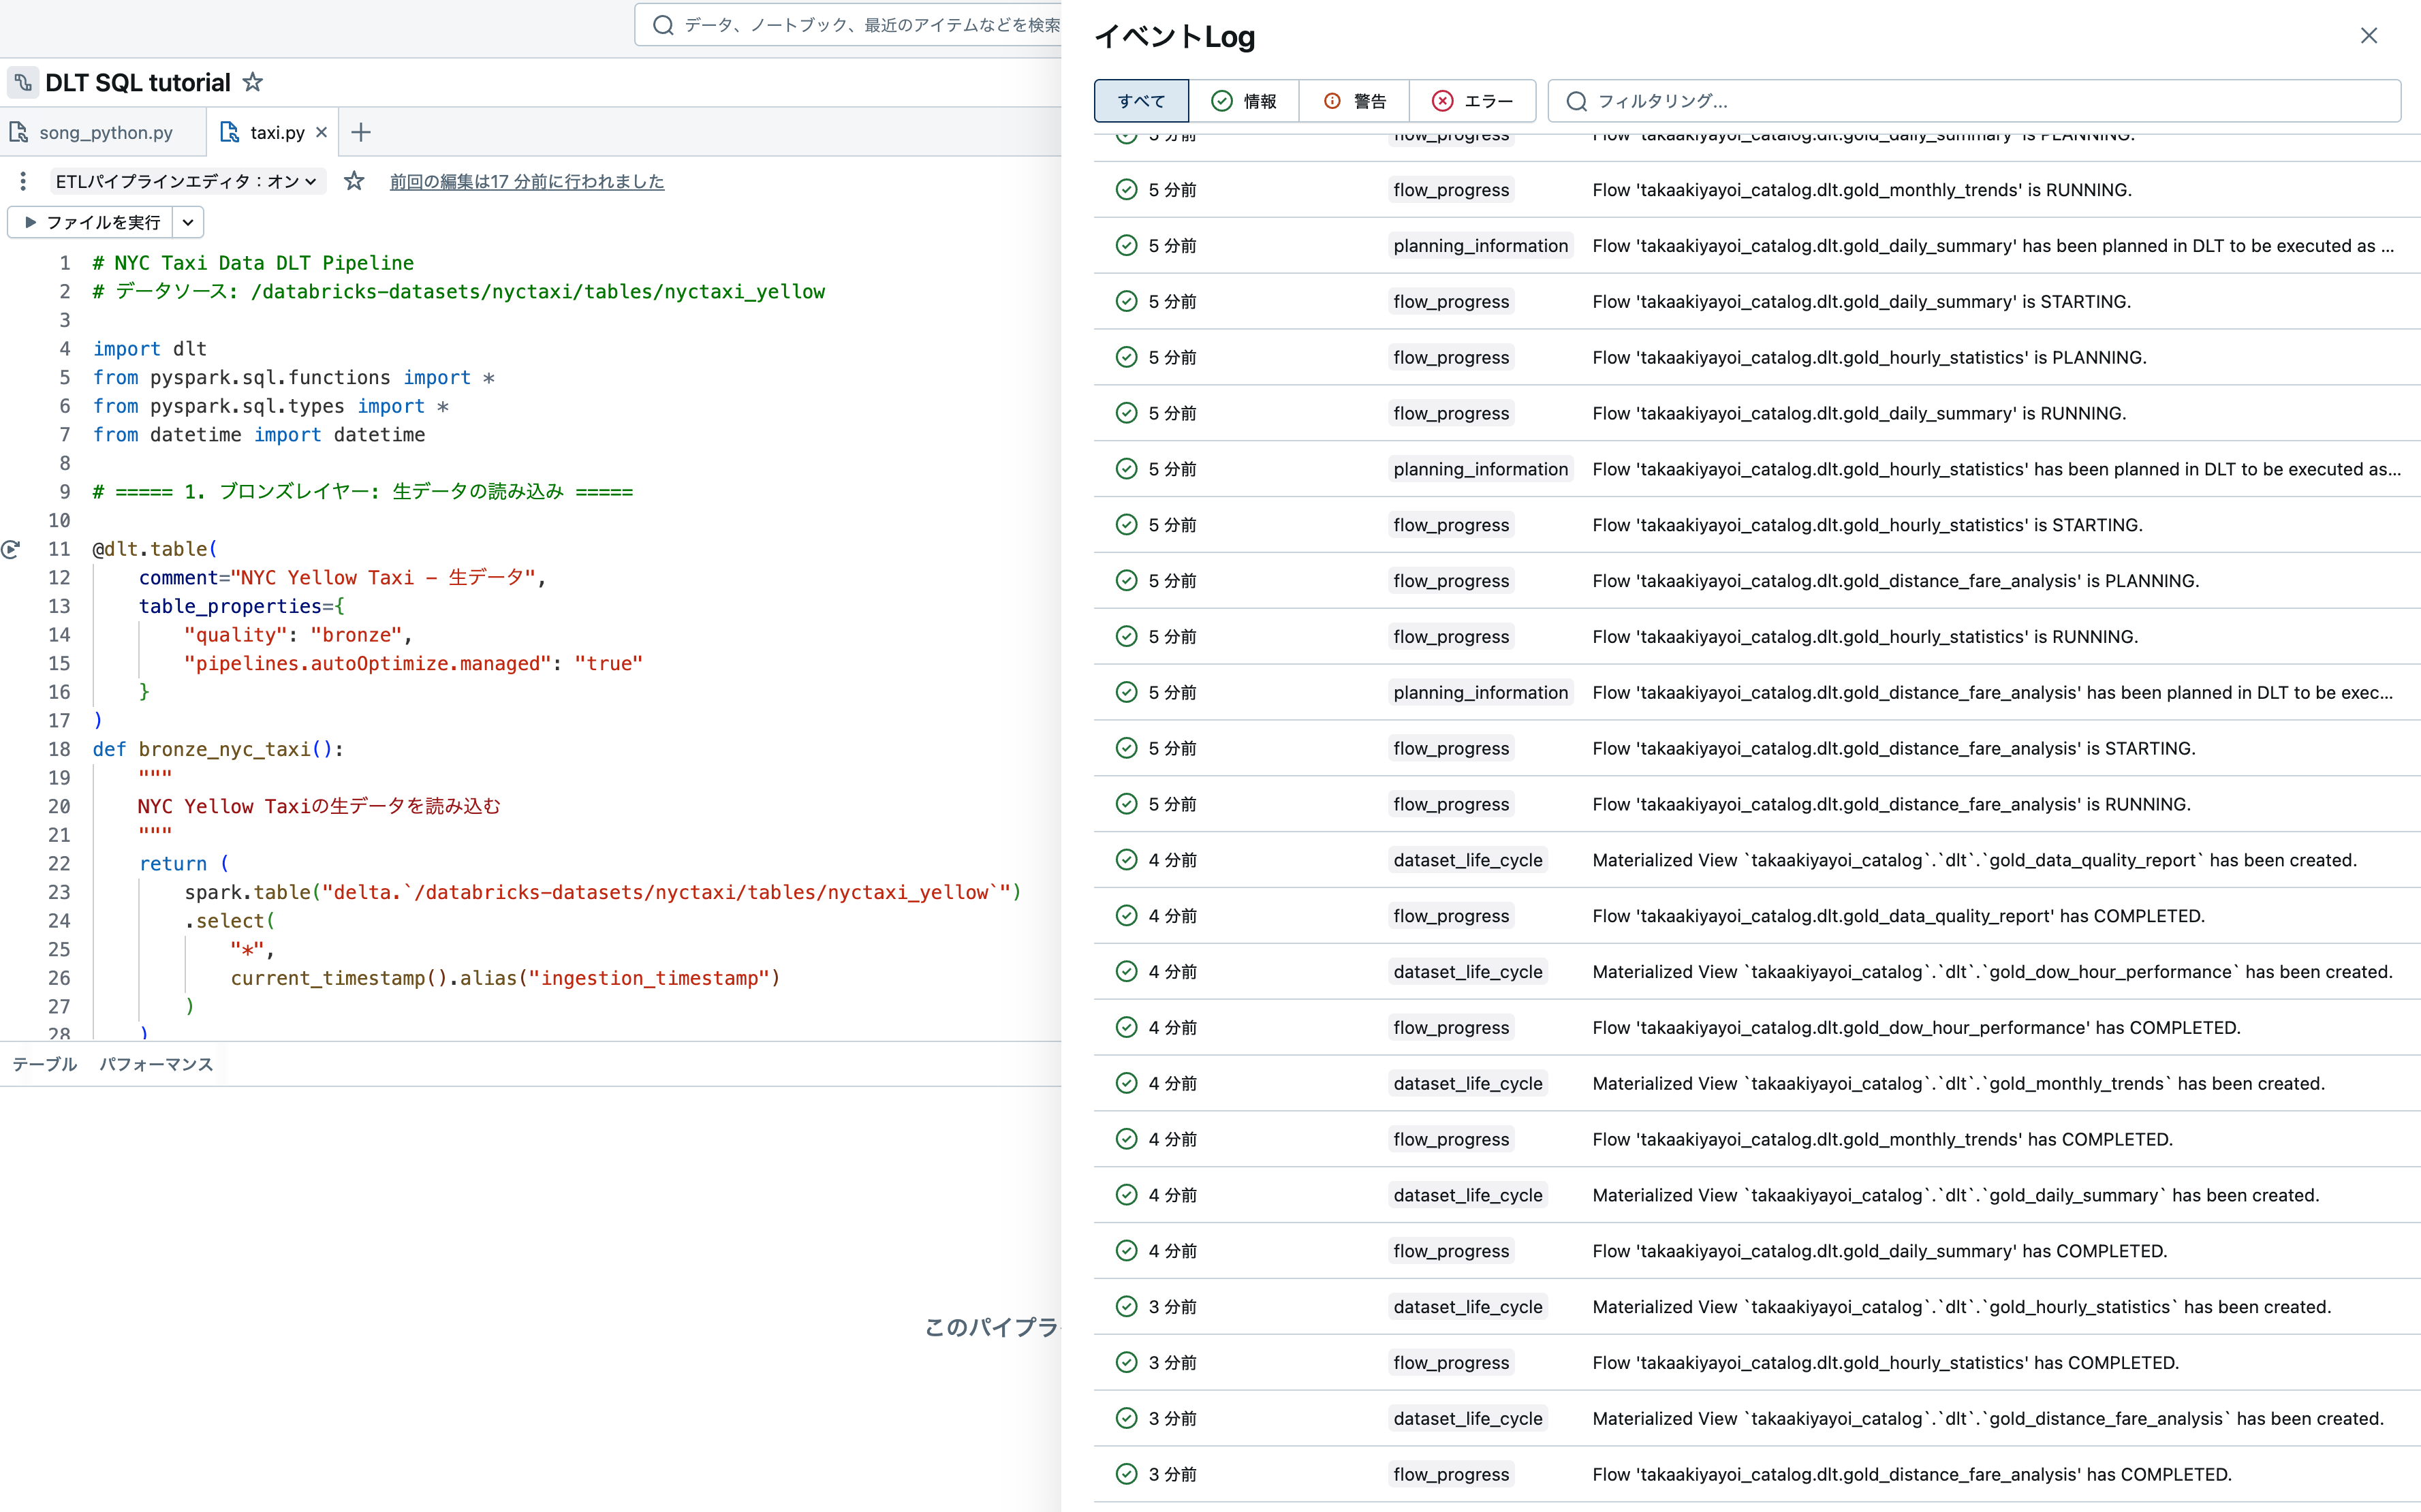Open the ファイルを実行 run options dropdown

(188, 221)
